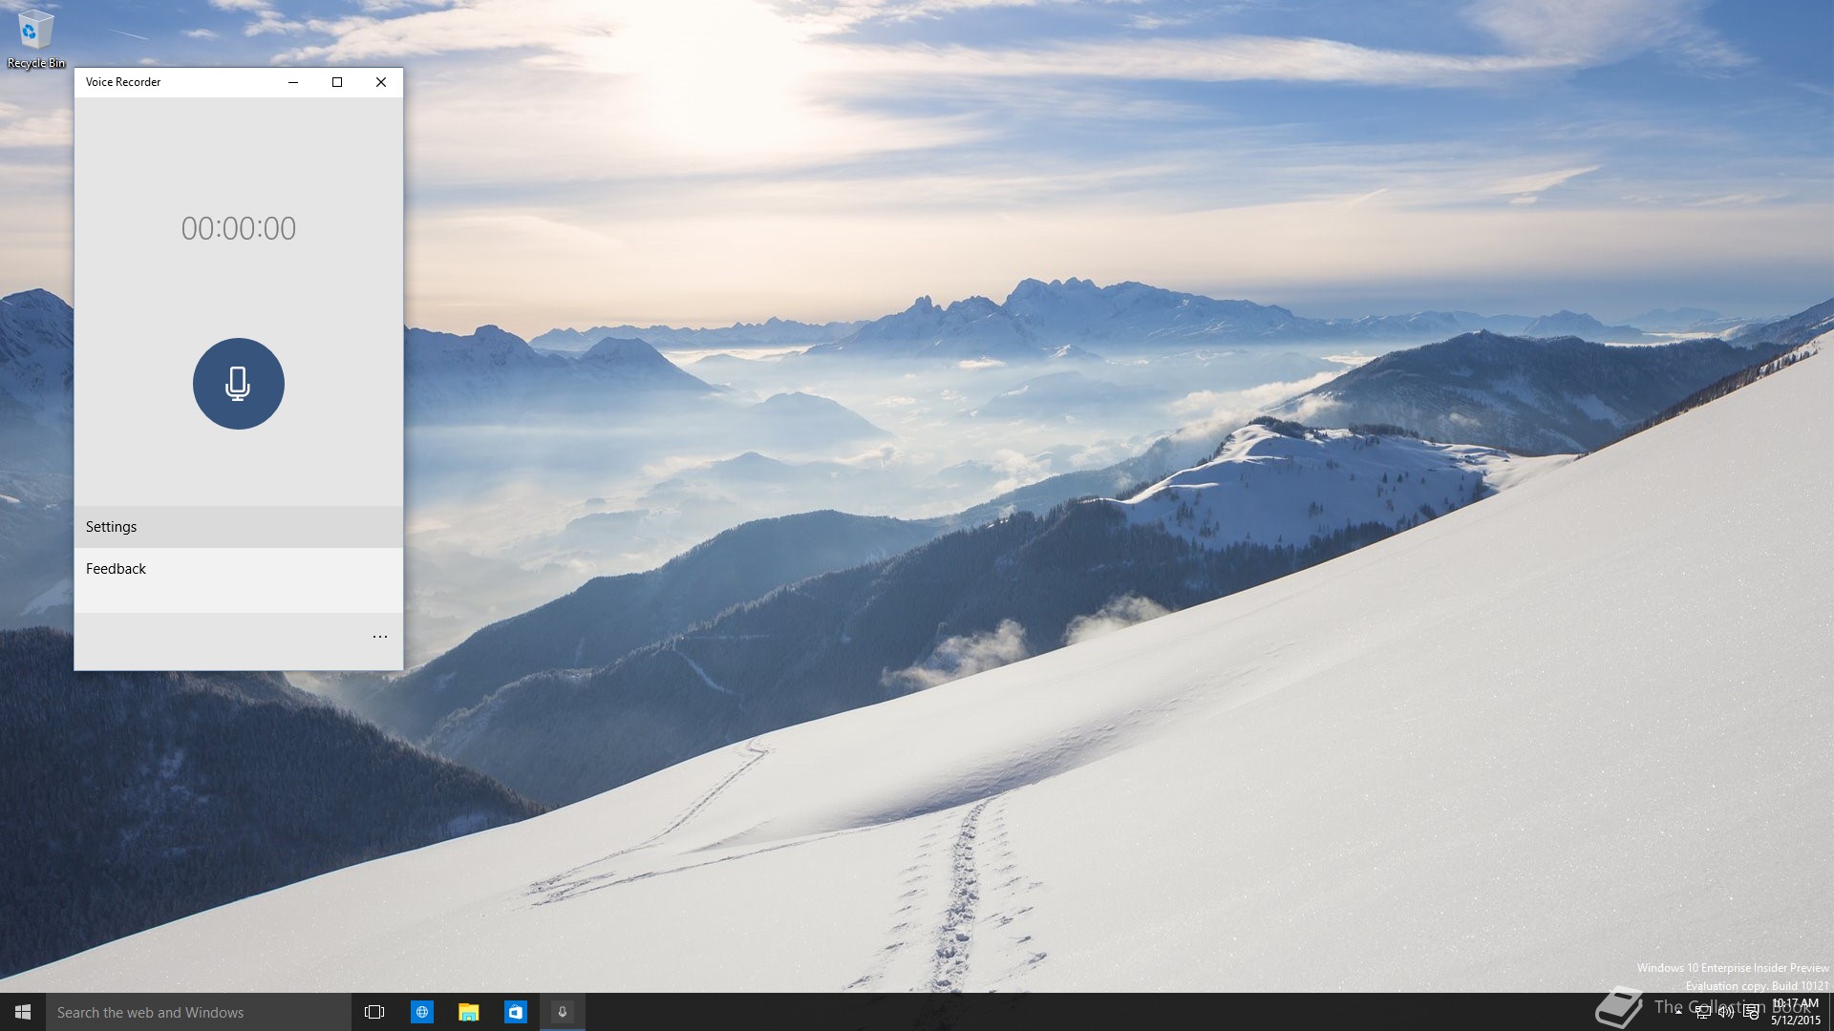Open the notification center icon
Viewport: 1834px width, 1031px height.
(1751, 1012)
